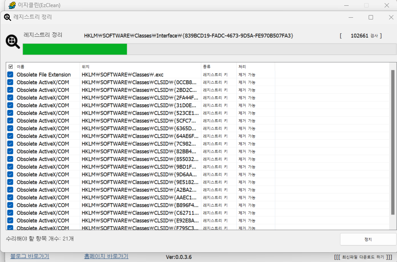Open the 홈페이지 바로가기 link
The image size is (397, 262).
pyautogui.click(x=106, y=256)
